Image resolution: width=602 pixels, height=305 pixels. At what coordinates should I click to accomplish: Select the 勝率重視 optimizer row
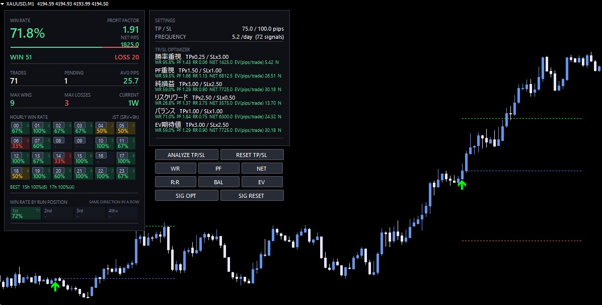218,59
